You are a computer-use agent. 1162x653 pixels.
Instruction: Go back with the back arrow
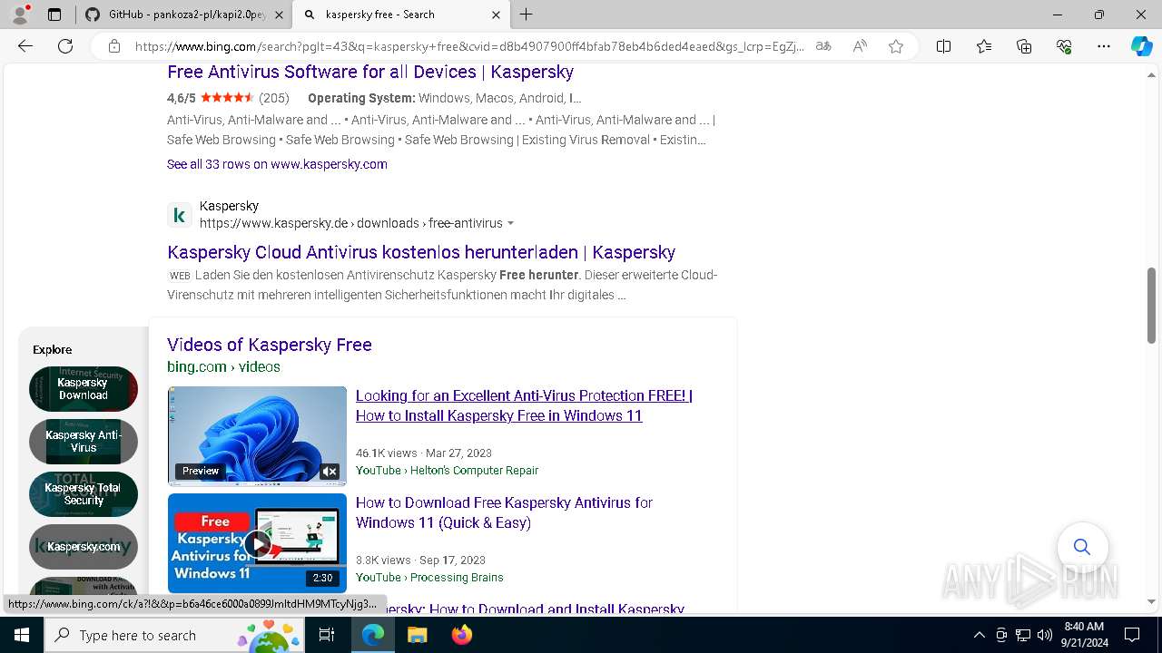(25, 46)
